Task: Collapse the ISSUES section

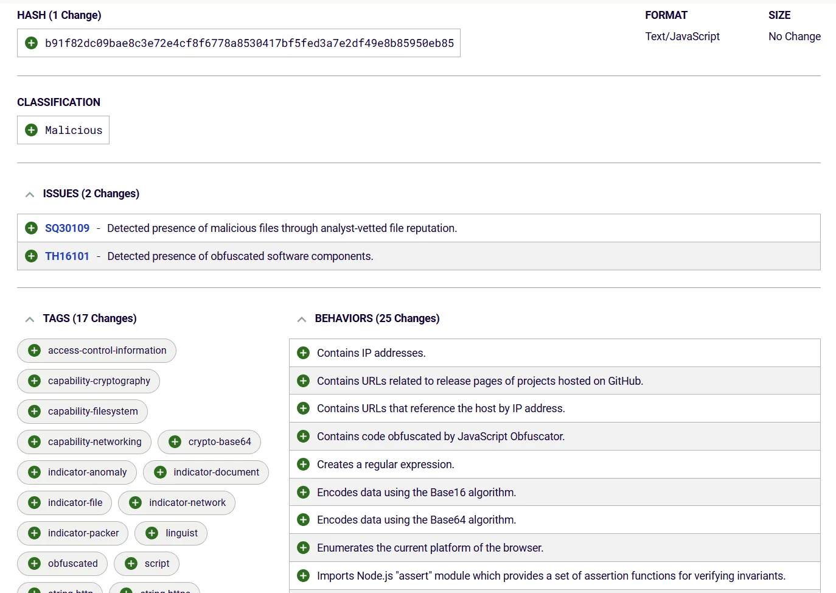Action: (x=29, y=194)
